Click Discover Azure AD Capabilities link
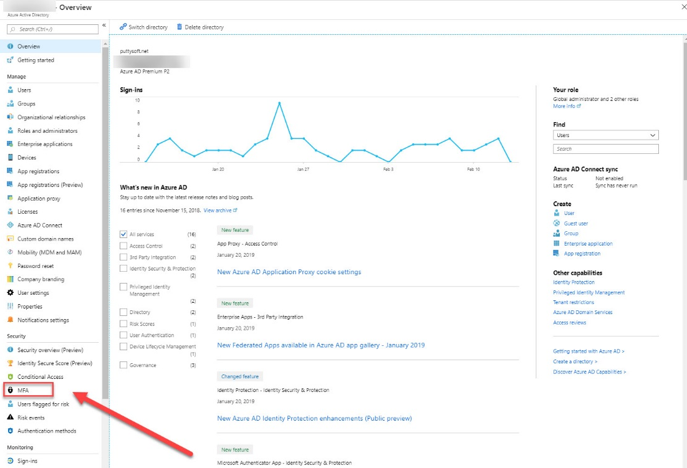Screen dimensions: 687x468 coord(589,371)
